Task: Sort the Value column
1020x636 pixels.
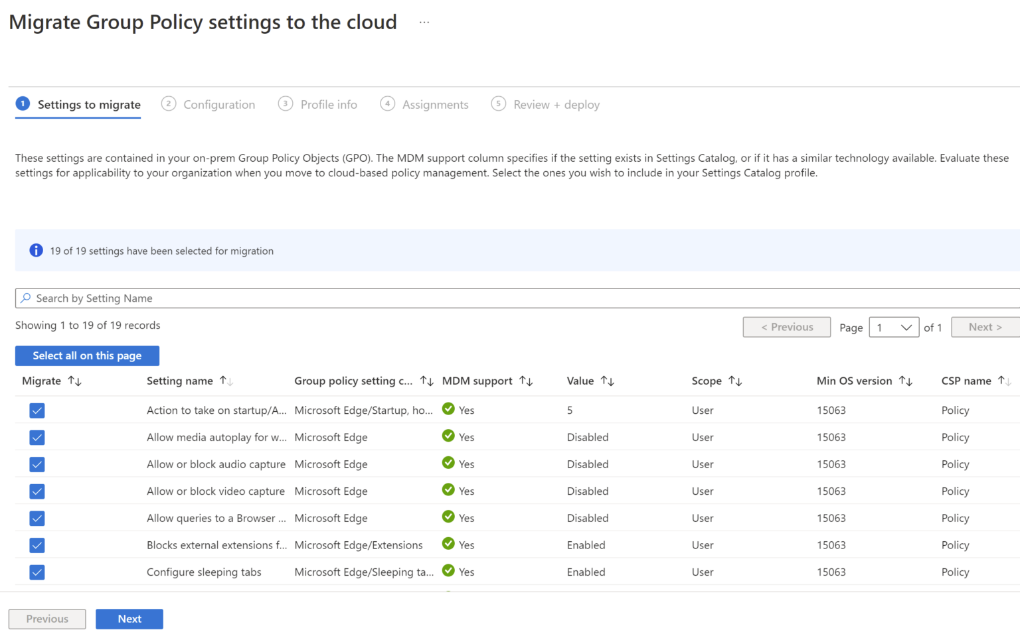Action: [x=608, y=381]
